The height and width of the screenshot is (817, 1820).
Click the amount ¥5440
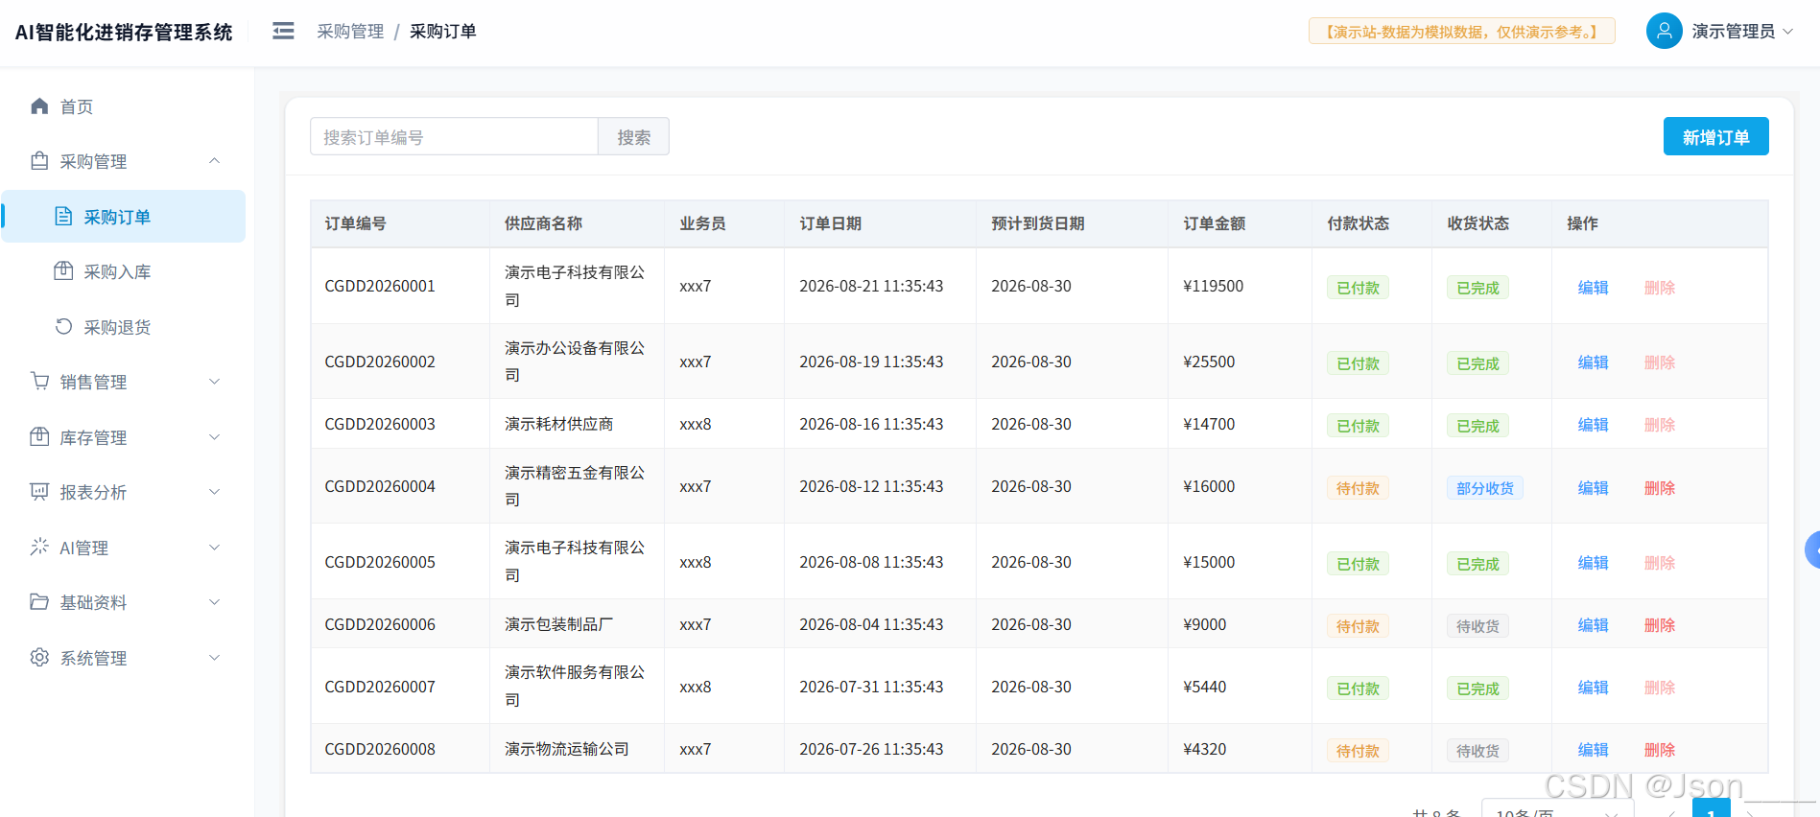(1205, 687)
